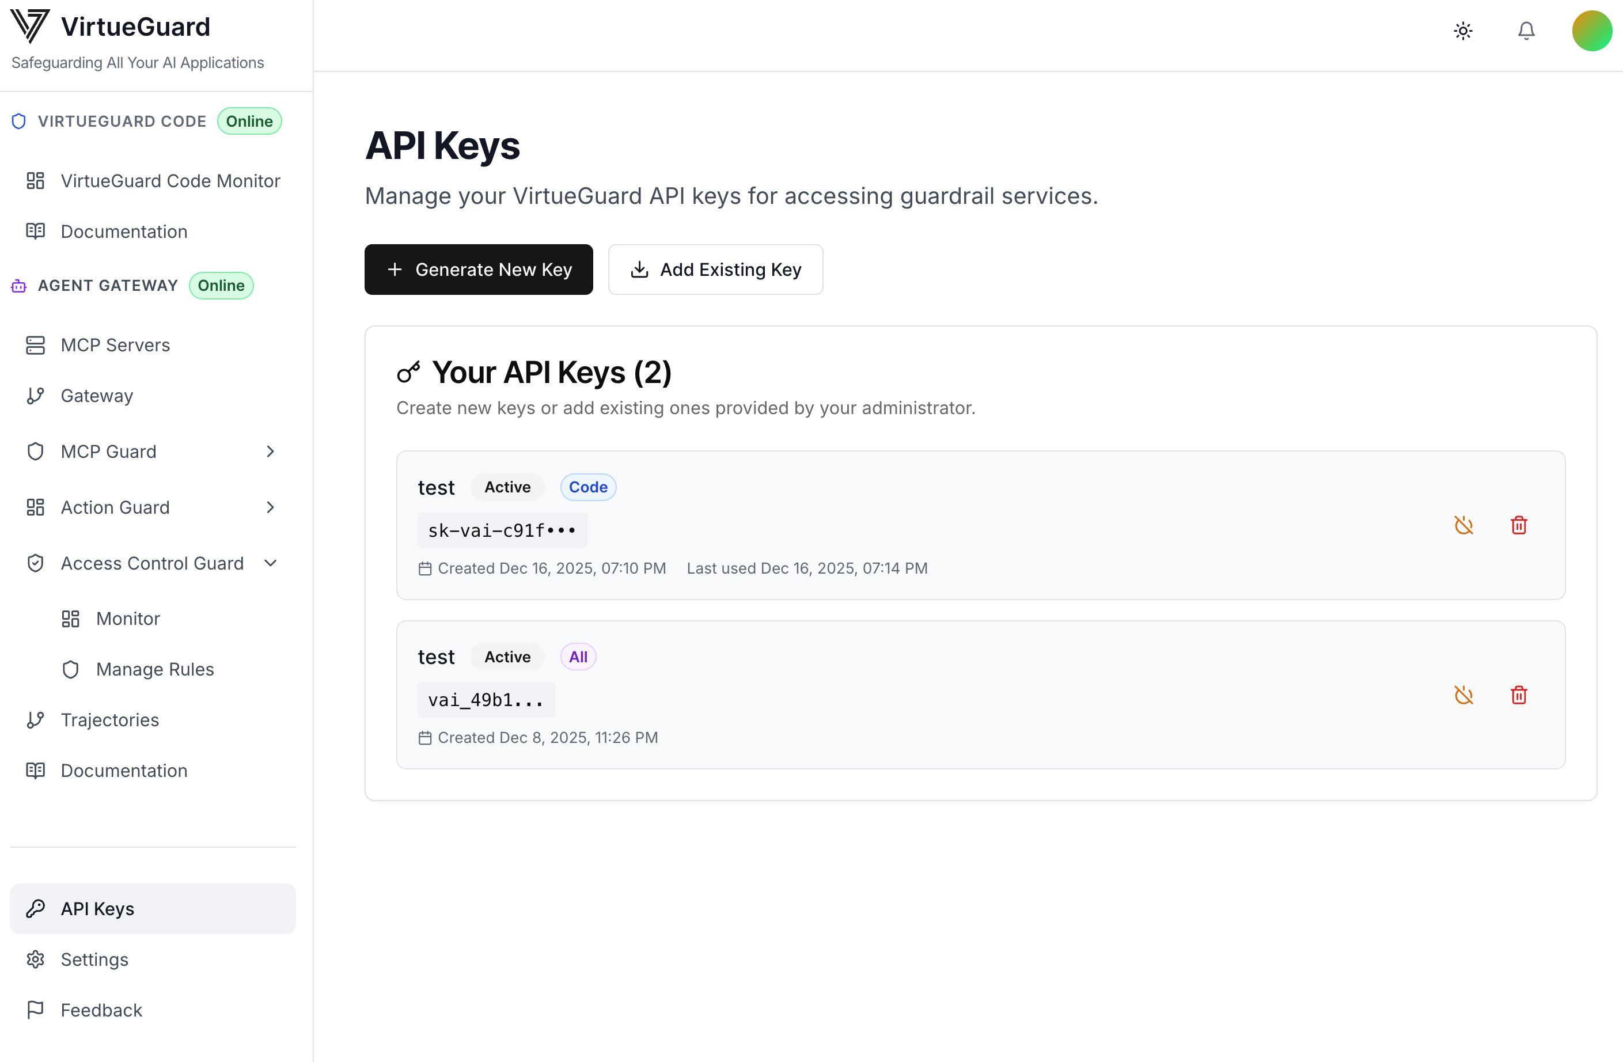1623x1062 pixels.
Task: Open notifications via the bell icon
Action: [1526, 31]
